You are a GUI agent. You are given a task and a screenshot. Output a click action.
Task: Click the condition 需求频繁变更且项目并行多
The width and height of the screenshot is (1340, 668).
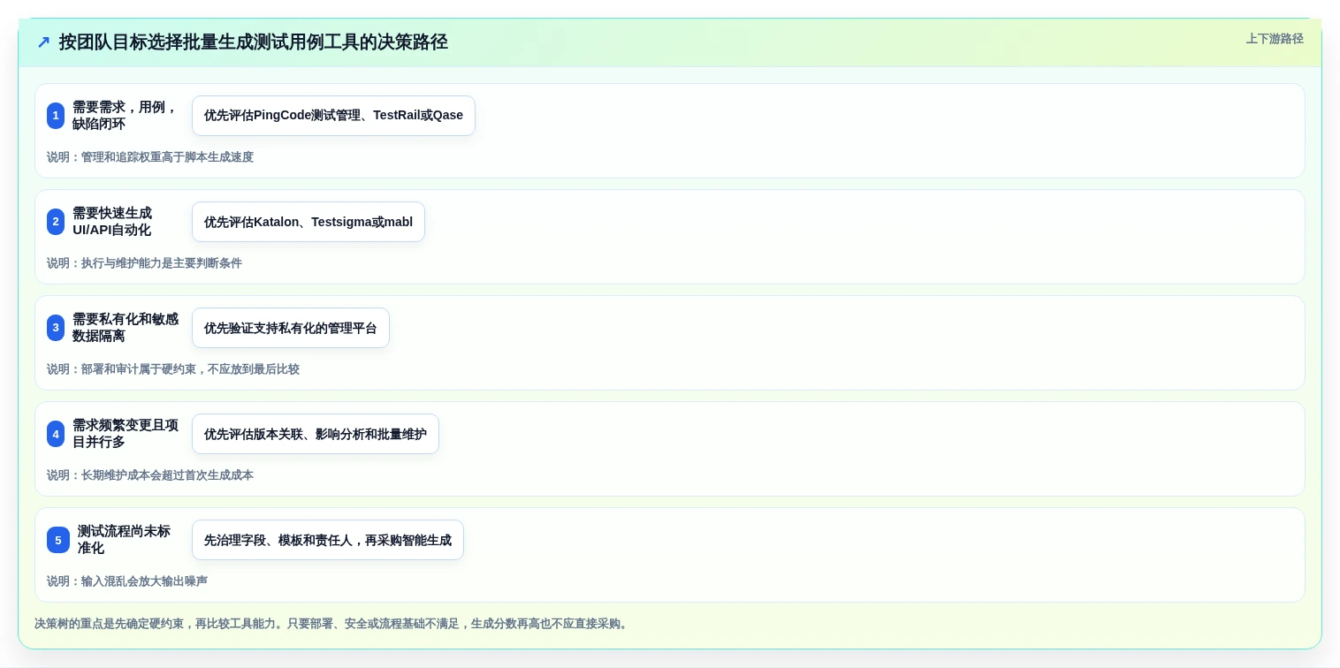(x=126, y=434)
